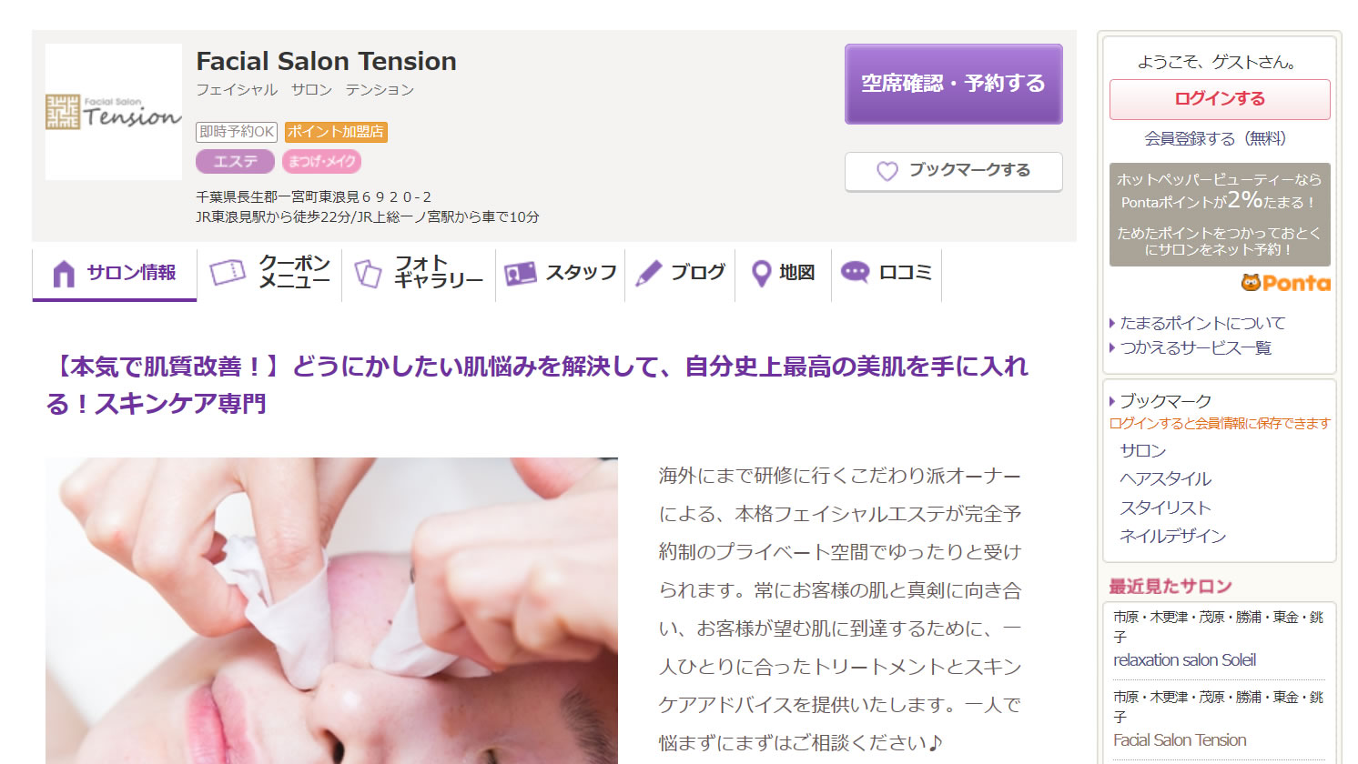Click the house icon on サロン情報 tab

(64, 273)
